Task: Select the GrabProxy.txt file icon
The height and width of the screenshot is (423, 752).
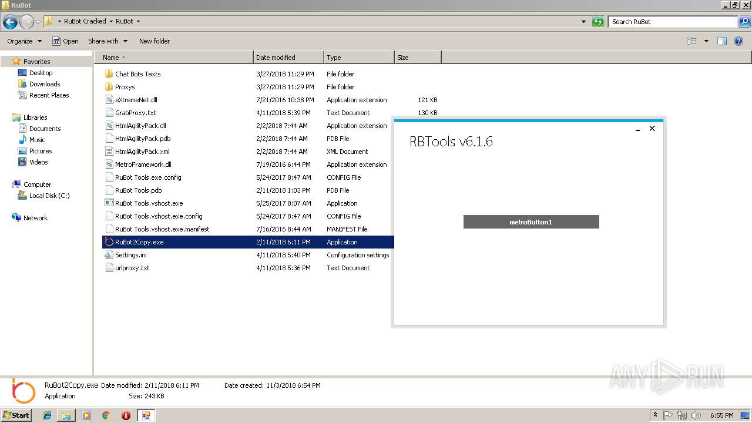Action: pyautogui.click(x=109, y=113)
